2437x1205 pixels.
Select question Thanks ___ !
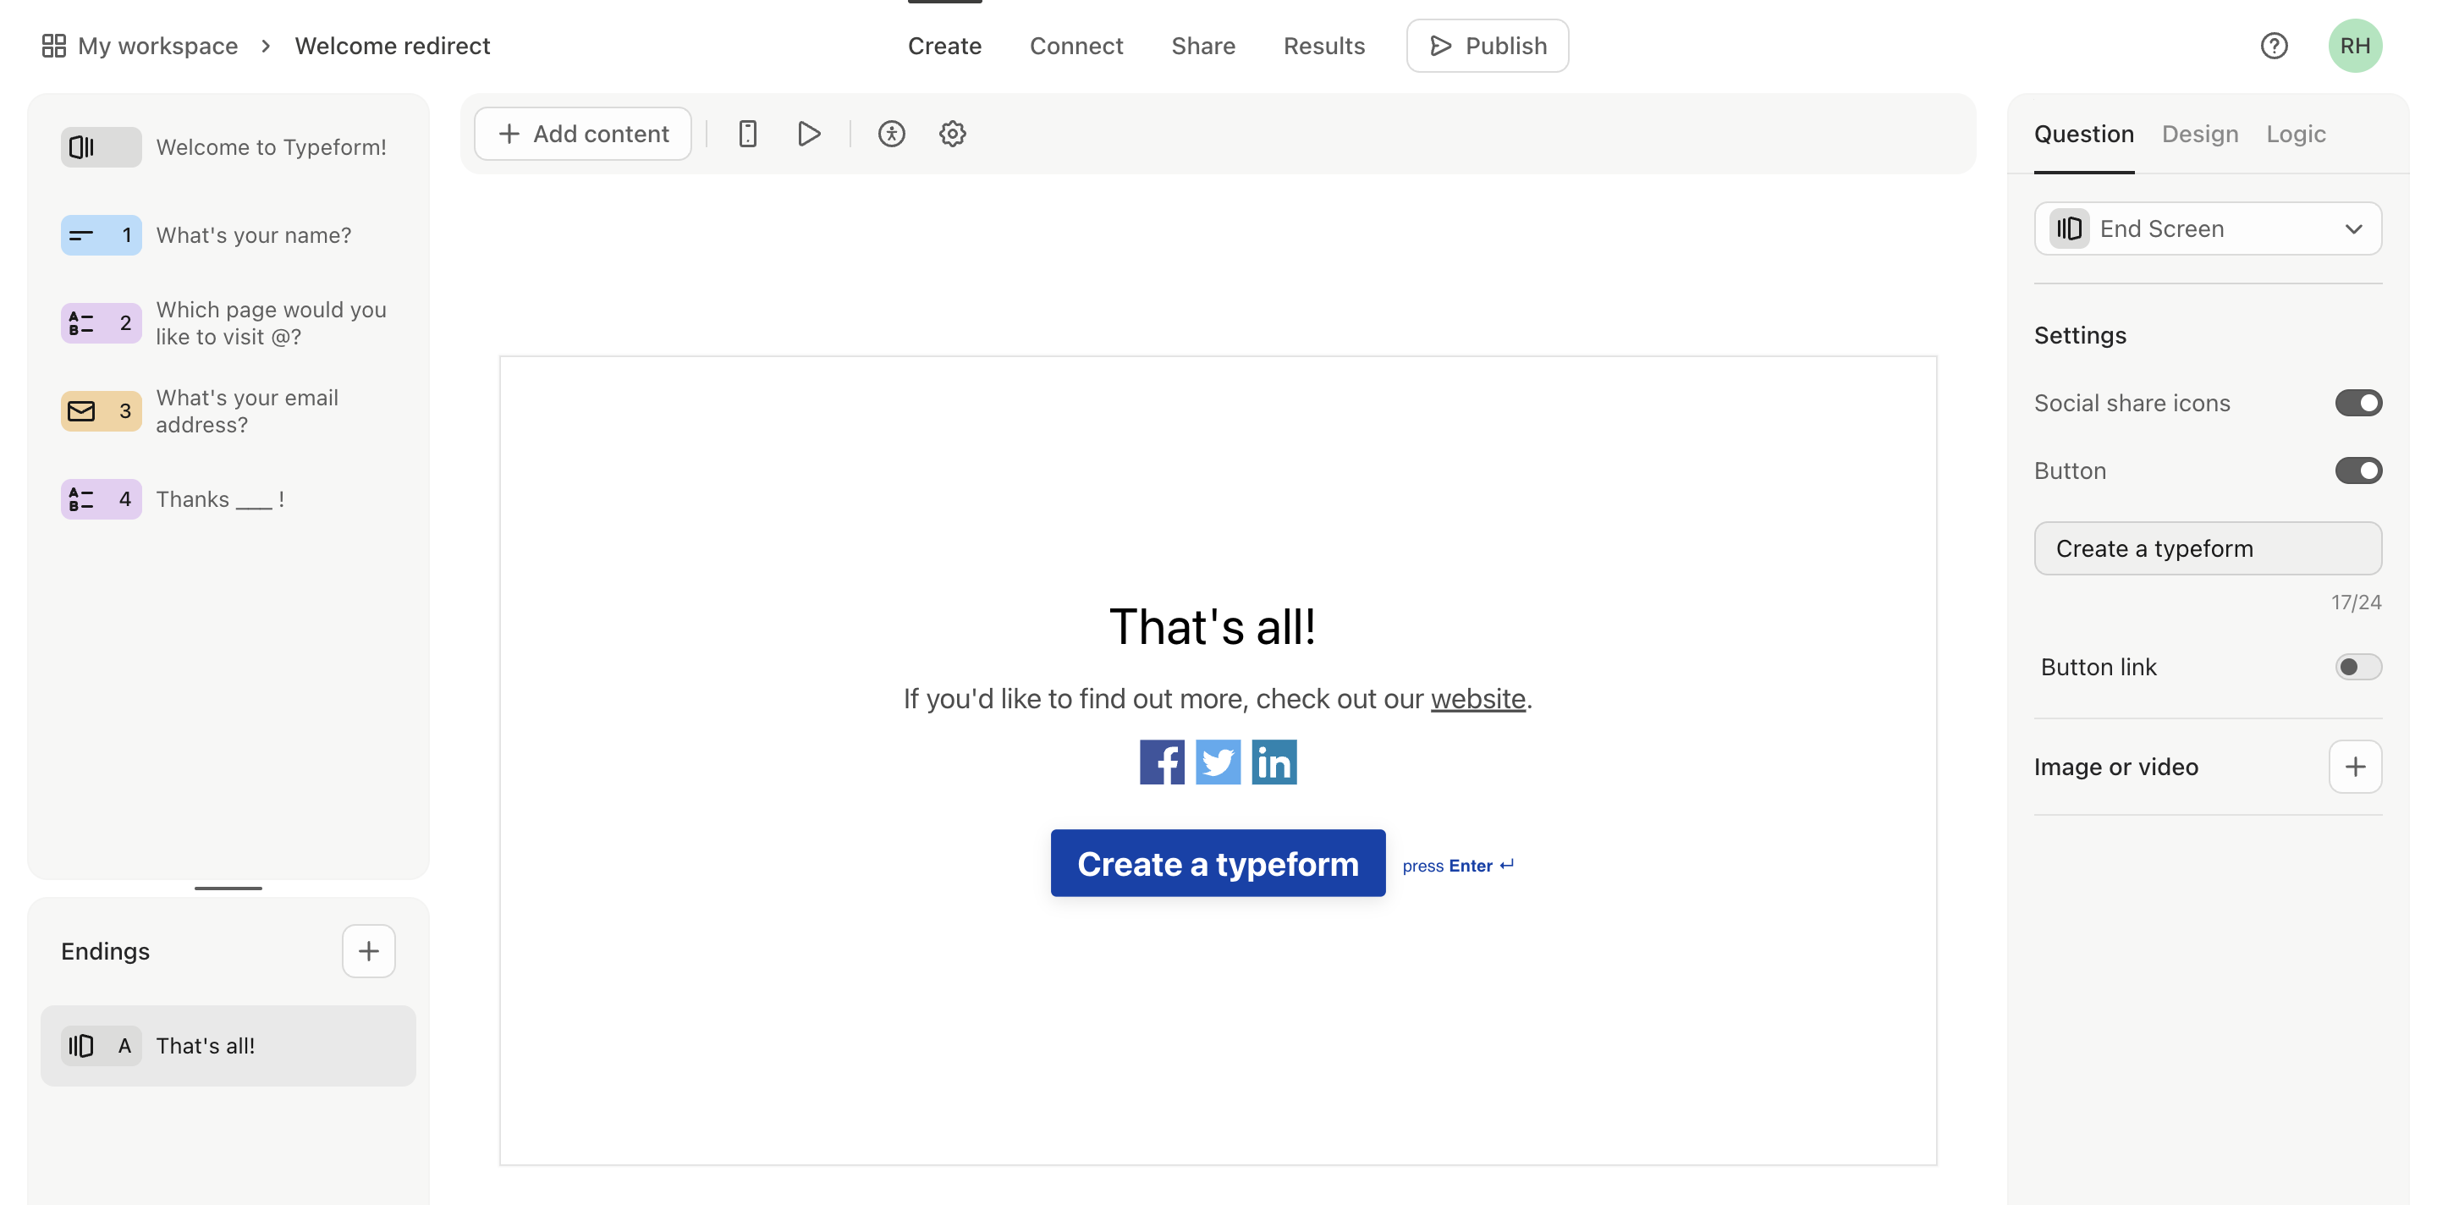pos(228,498)
